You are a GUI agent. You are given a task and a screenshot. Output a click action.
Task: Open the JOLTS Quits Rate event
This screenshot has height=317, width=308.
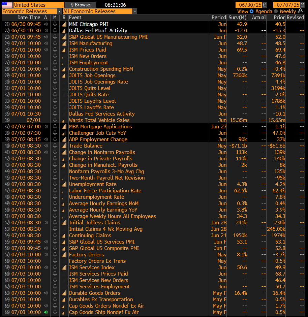coord(89,94)
